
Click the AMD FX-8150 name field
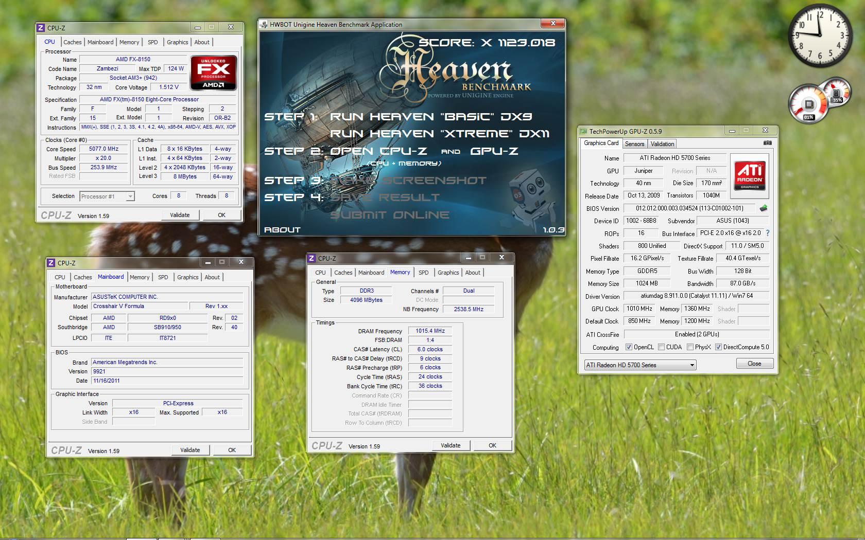133,59
